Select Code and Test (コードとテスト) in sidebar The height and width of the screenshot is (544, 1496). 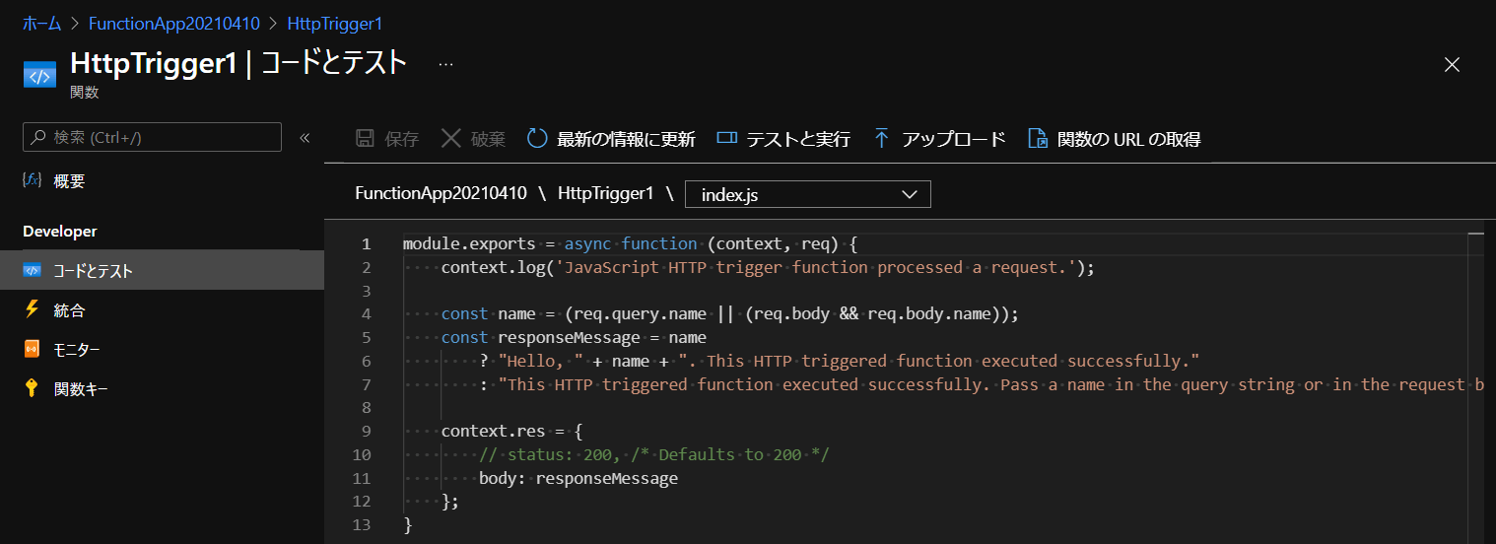[93, 270]
